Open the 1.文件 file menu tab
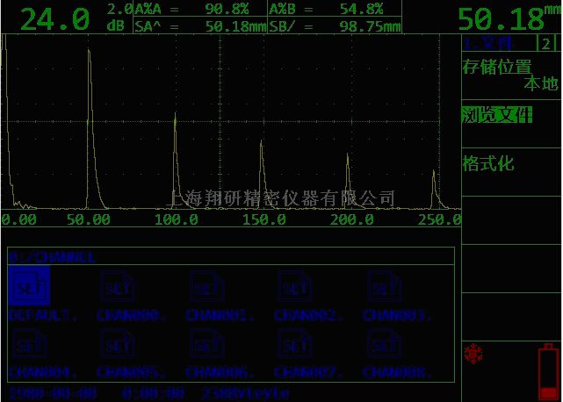Image resolution: width=563 pixels, height=402 pixels. pyautogui.click(x=487, y=44)
